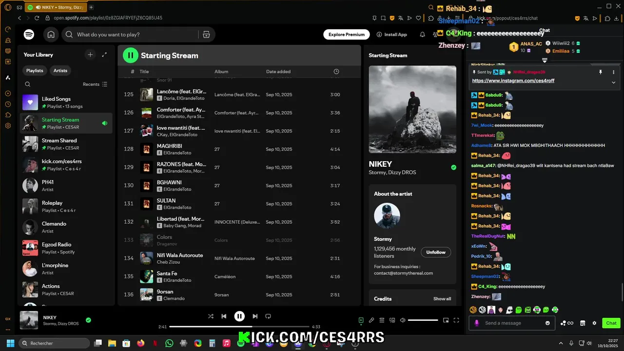Skip to next track

(x=255, y=316)
